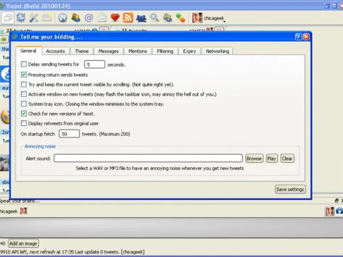This screenshot has width=343, height=257.
Task: Open the Theme tab
Action: (82, 51)
